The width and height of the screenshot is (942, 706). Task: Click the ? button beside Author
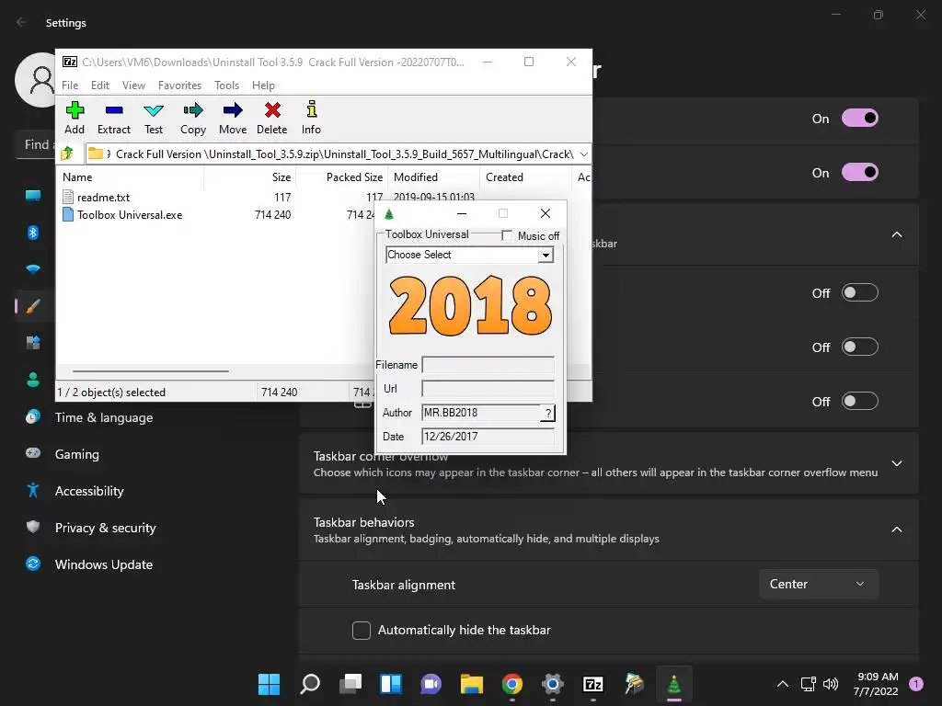(547, 413)
